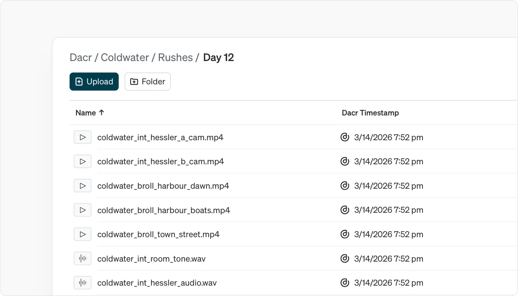Click timestamp text for harbour_boats.mp4

pyautogui.click(x=388, y=210)
